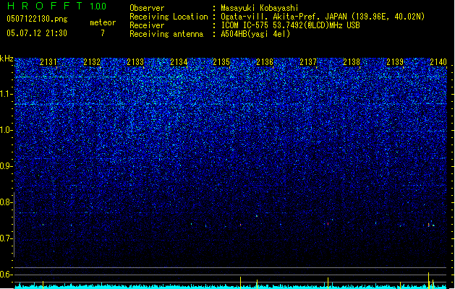
Task: Click the meteor label
Action: pyautogui.click(x=103, y=22)
